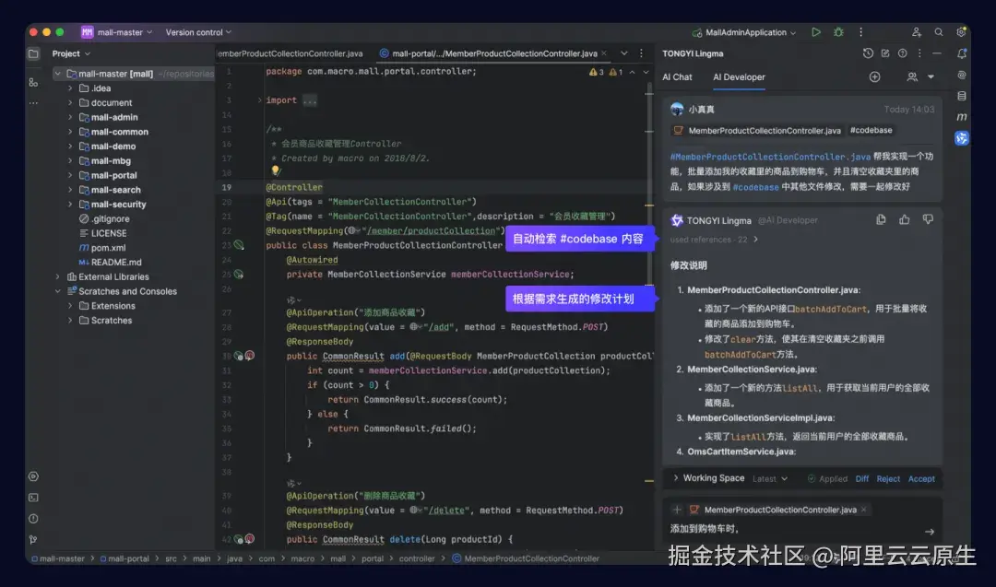Expand the folded import block
The width and height of the screenshot is (996, 587).
click(x=259, y=100)
